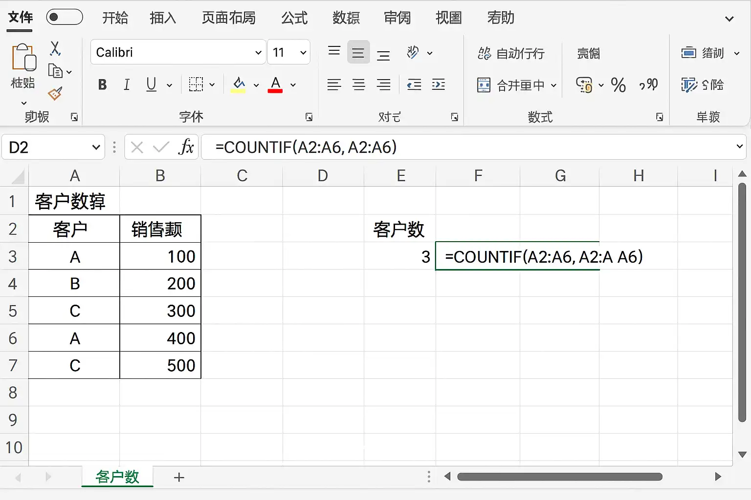The width and height of the screenshot is (751, 500).
Task: Pick the yellow fill color swatch
Action: point(238,84)
